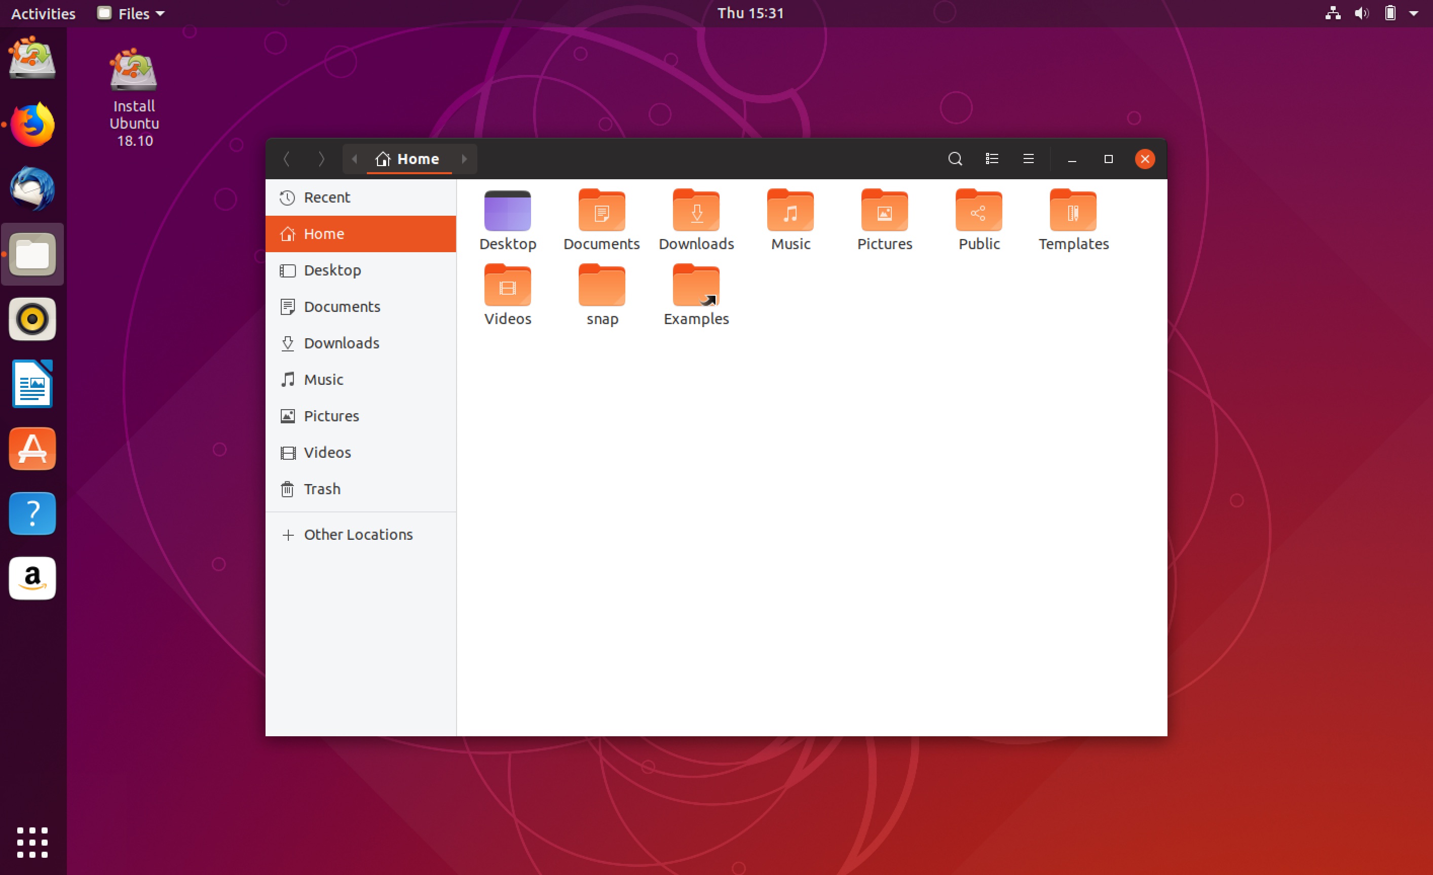Image resolution: width=1433 pixels, height=875 pixels.
Task: Open the system status menu via the caret
Action: coord(1415,13)
